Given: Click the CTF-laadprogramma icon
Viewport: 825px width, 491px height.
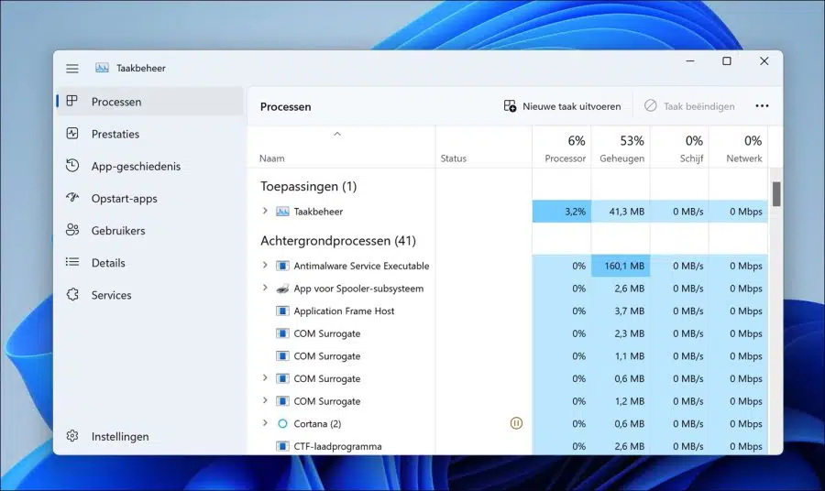Looking at the screenshot, I should tap(282, 446).
